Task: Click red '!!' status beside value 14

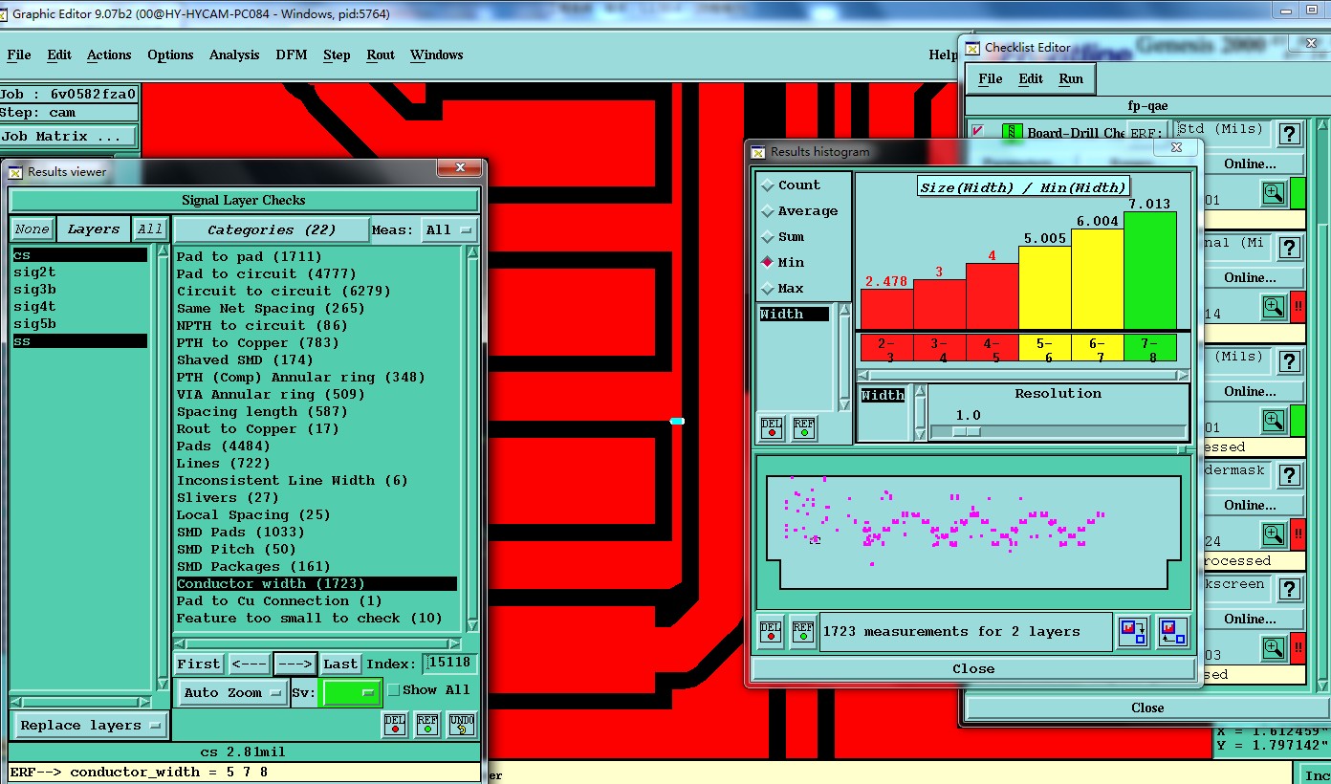Action: [x=1298, y=307]
